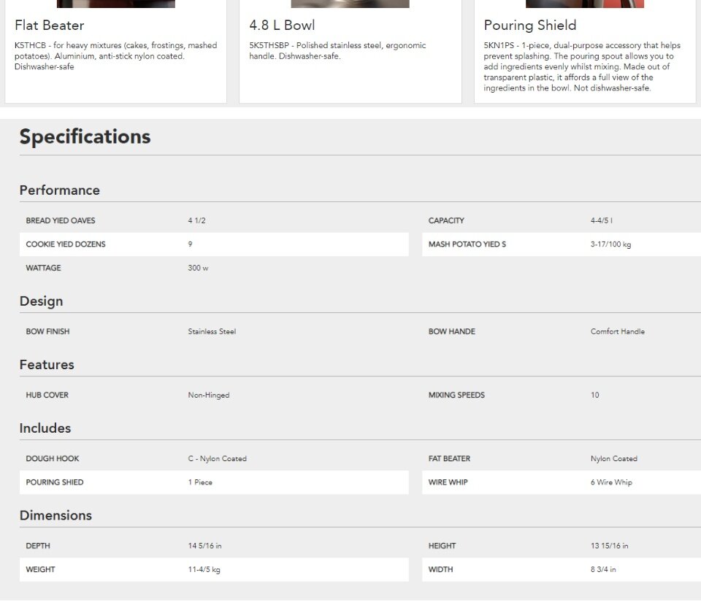Click the DOUGH HOOK label

[53, 458]
